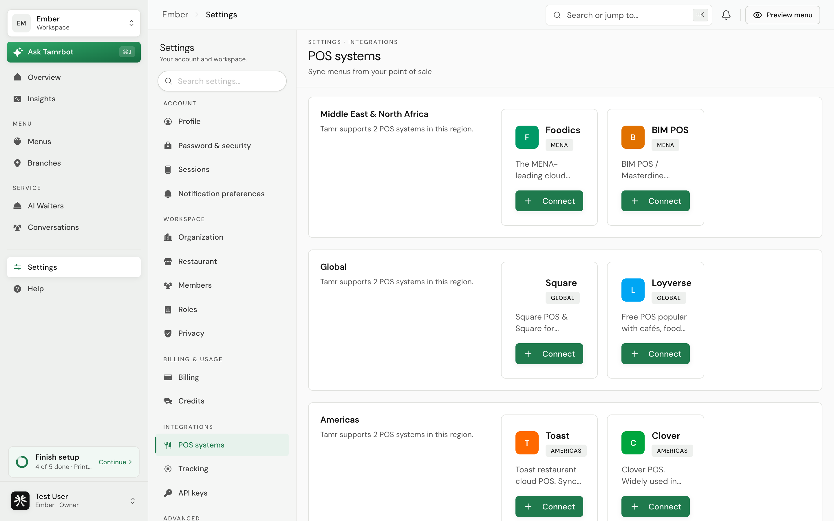Open Roles settings

coord(222,309)
